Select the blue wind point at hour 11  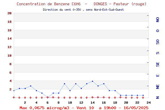[76, 84]
